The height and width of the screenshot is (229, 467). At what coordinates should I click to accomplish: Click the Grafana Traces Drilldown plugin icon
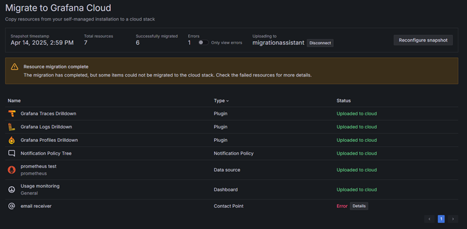(12, 113)
